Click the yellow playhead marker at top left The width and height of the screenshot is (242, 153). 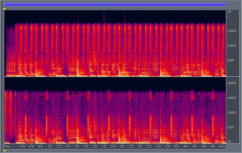(5, 9)
